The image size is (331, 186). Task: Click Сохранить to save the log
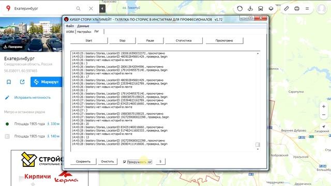83,162
